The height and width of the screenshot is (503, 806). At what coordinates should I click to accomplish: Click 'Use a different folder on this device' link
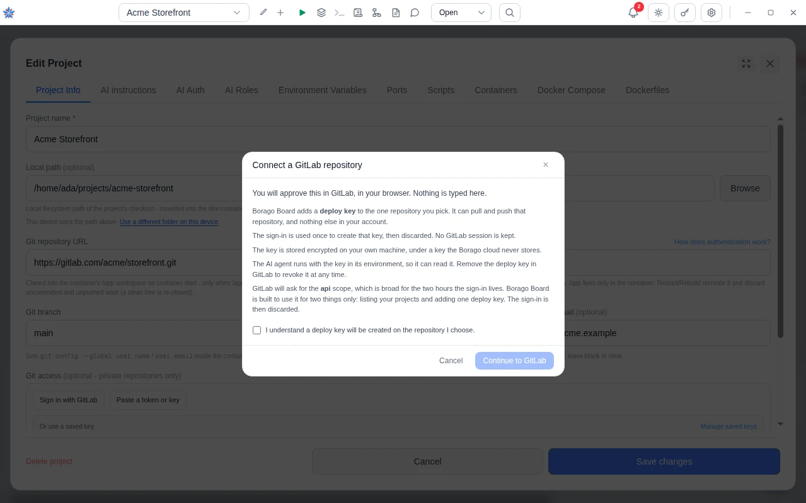pos(169,222)
